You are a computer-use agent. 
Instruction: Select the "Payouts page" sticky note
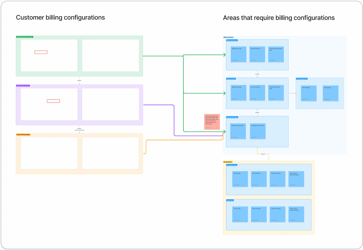[331, 93]
